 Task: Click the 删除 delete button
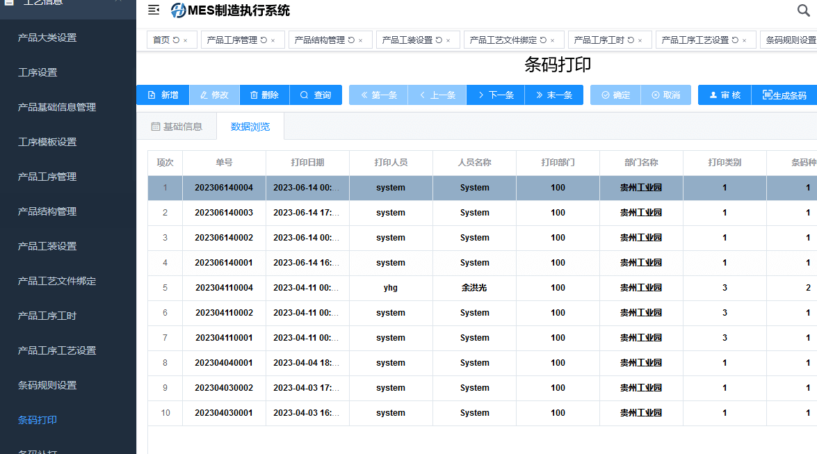[264, 95]
